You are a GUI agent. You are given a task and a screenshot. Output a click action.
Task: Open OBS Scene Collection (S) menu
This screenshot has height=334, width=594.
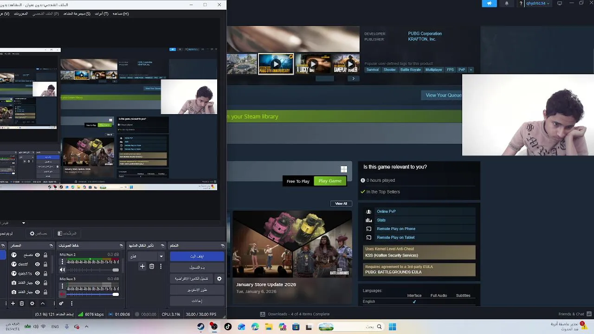pyautogui.click(x=77, y=13)
